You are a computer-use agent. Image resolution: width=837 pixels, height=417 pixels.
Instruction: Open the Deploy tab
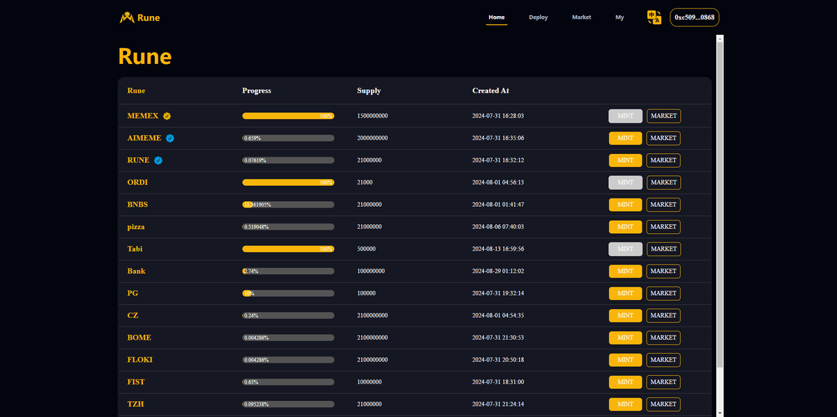tap(538, 17)
